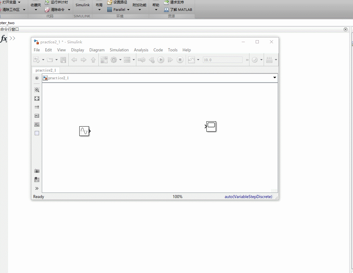Click the Step Back button
The height and width of the screenshot is (273, 353).
click(x=152, y=60)
